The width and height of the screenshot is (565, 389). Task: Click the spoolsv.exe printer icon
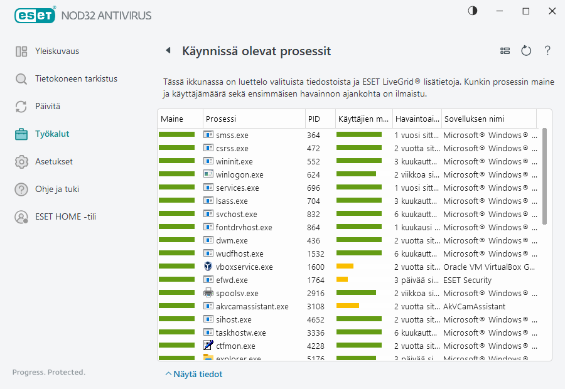[208, 293]
